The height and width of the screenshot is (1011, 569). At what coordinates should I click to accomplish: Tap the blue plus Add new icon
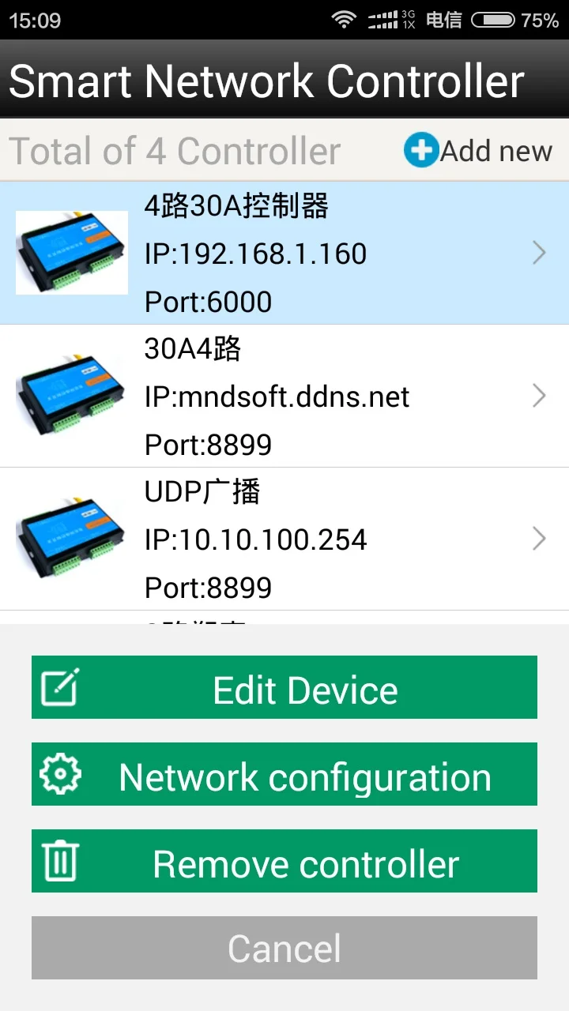coord(421,150)
